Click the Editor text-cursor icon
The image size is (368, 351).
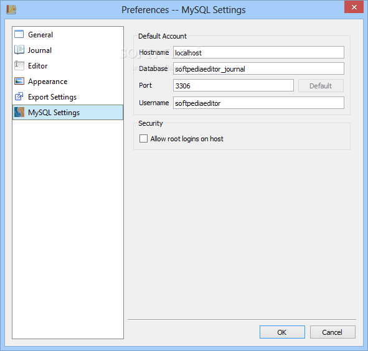point(19,65)
